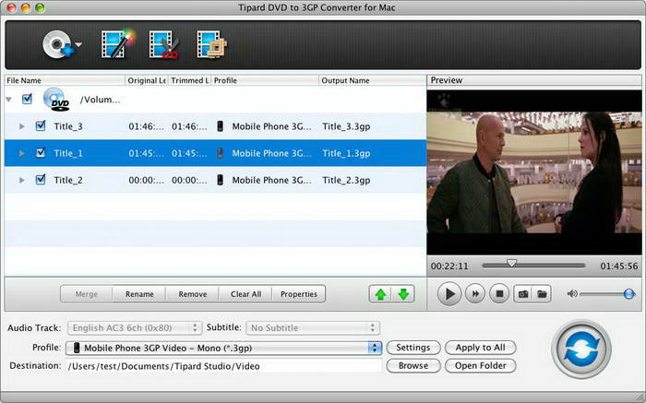646x403 pixels.
Task: Click the DVD disc icon in file list
Action: 56,100
